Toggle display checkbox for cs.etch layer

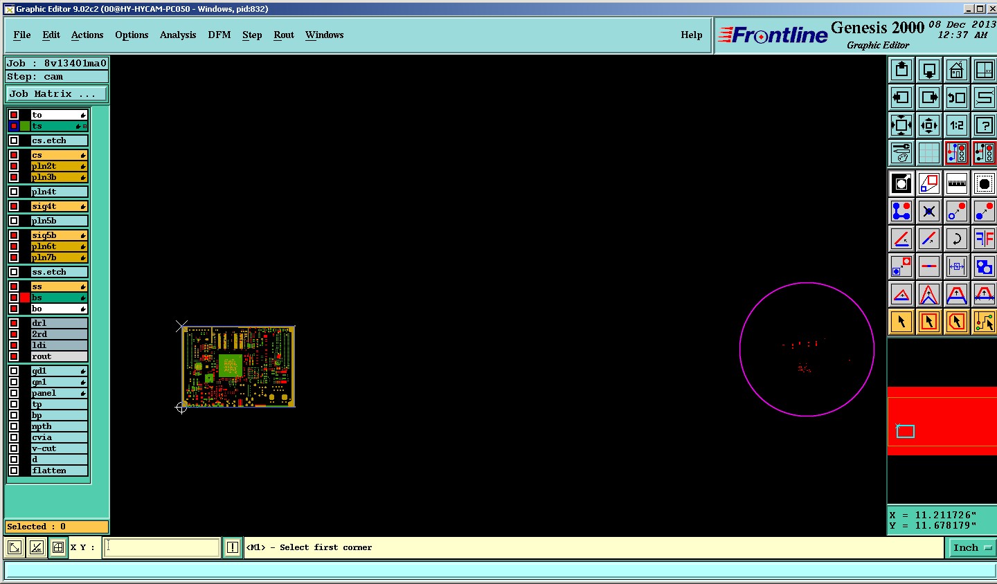[x=14, y=140]
